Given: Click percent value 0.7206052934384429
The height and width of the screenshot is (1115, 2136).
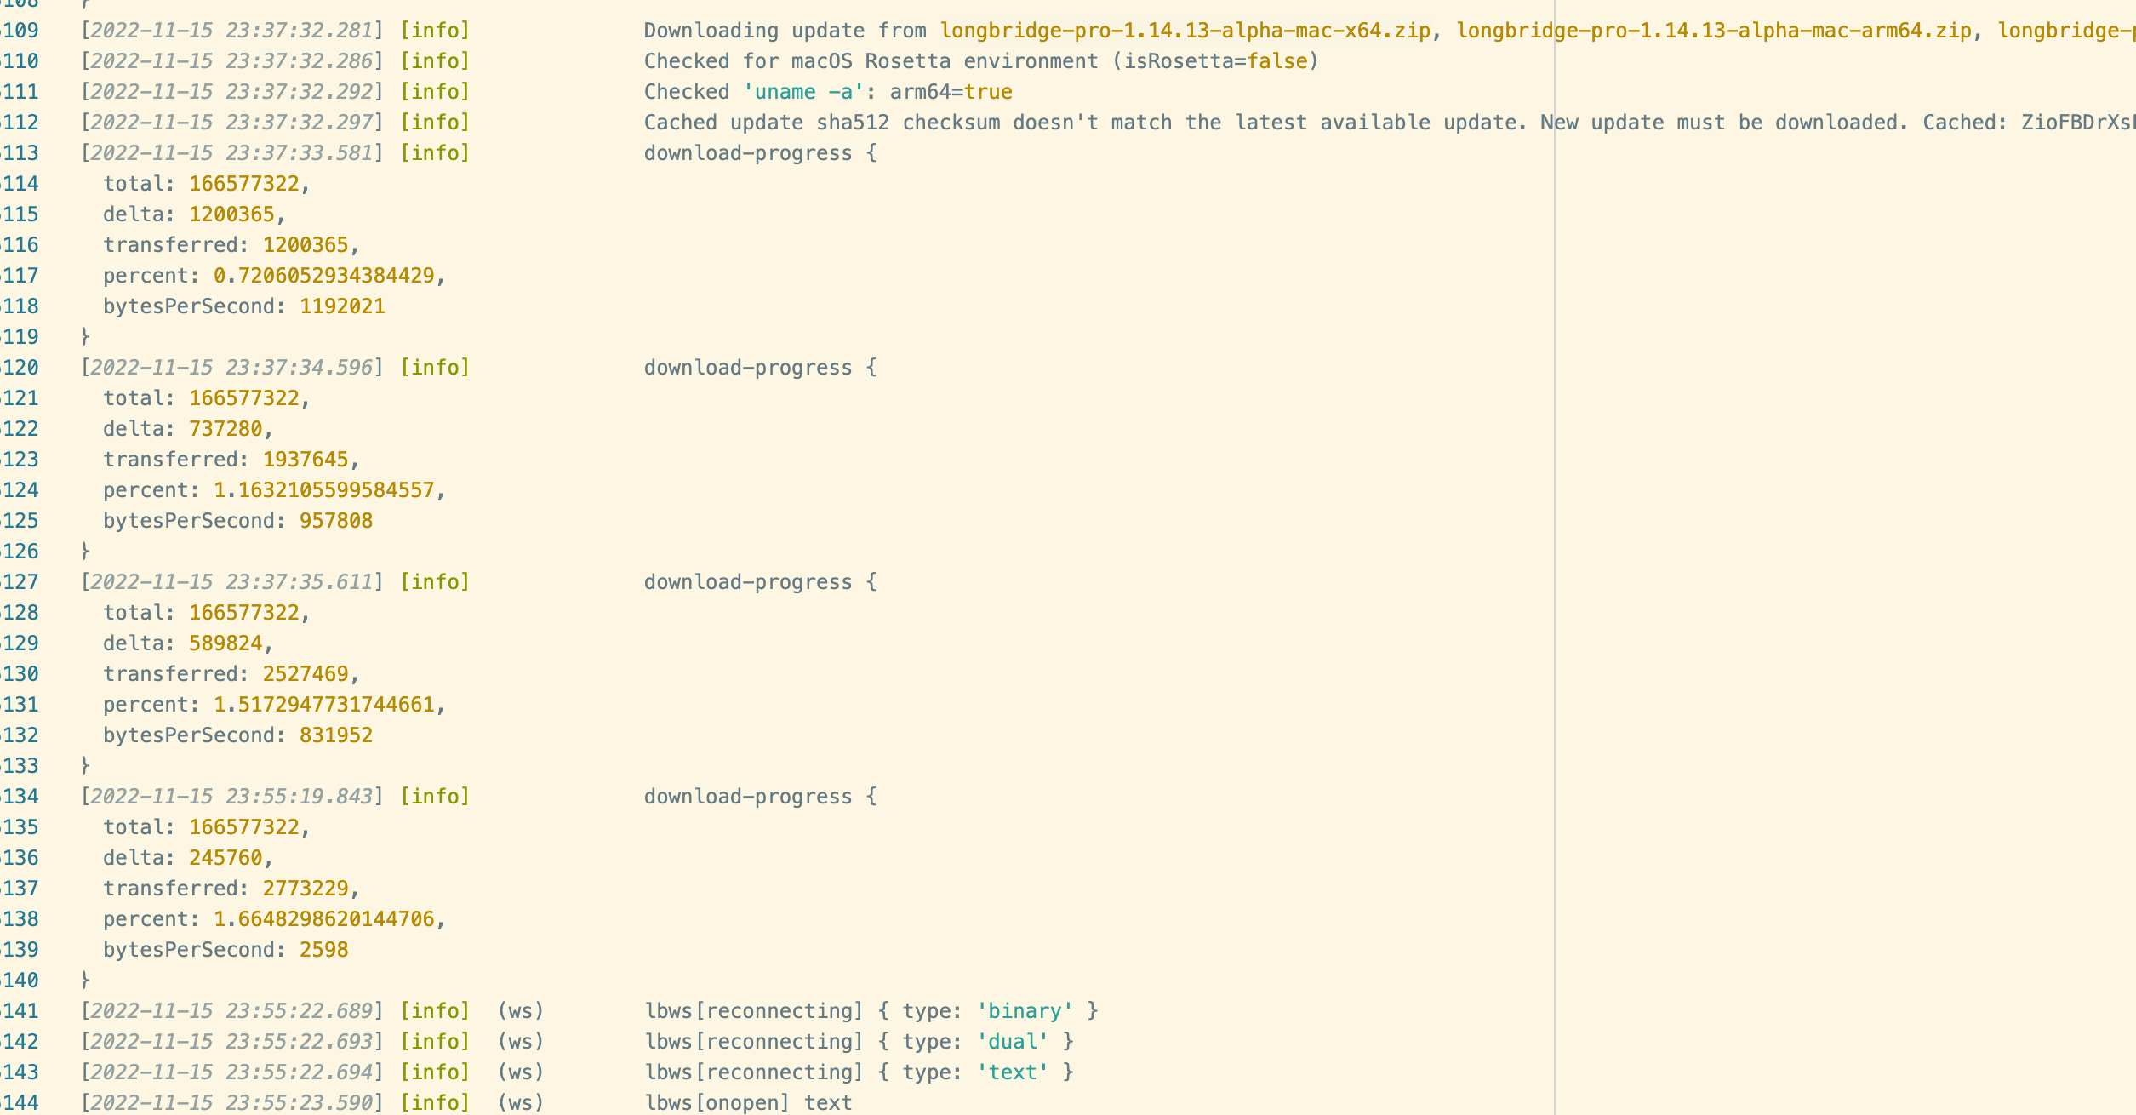Looking at the screenshot, I should pos(323,276).
